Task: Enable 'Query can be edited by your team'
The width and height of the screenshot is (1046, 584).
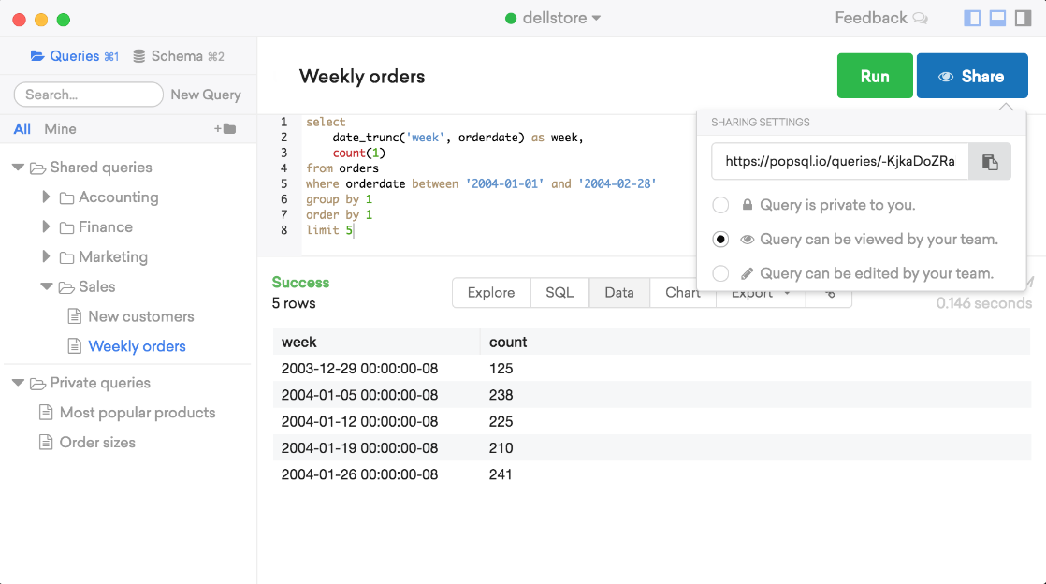Action: click(x=720, y=272)
